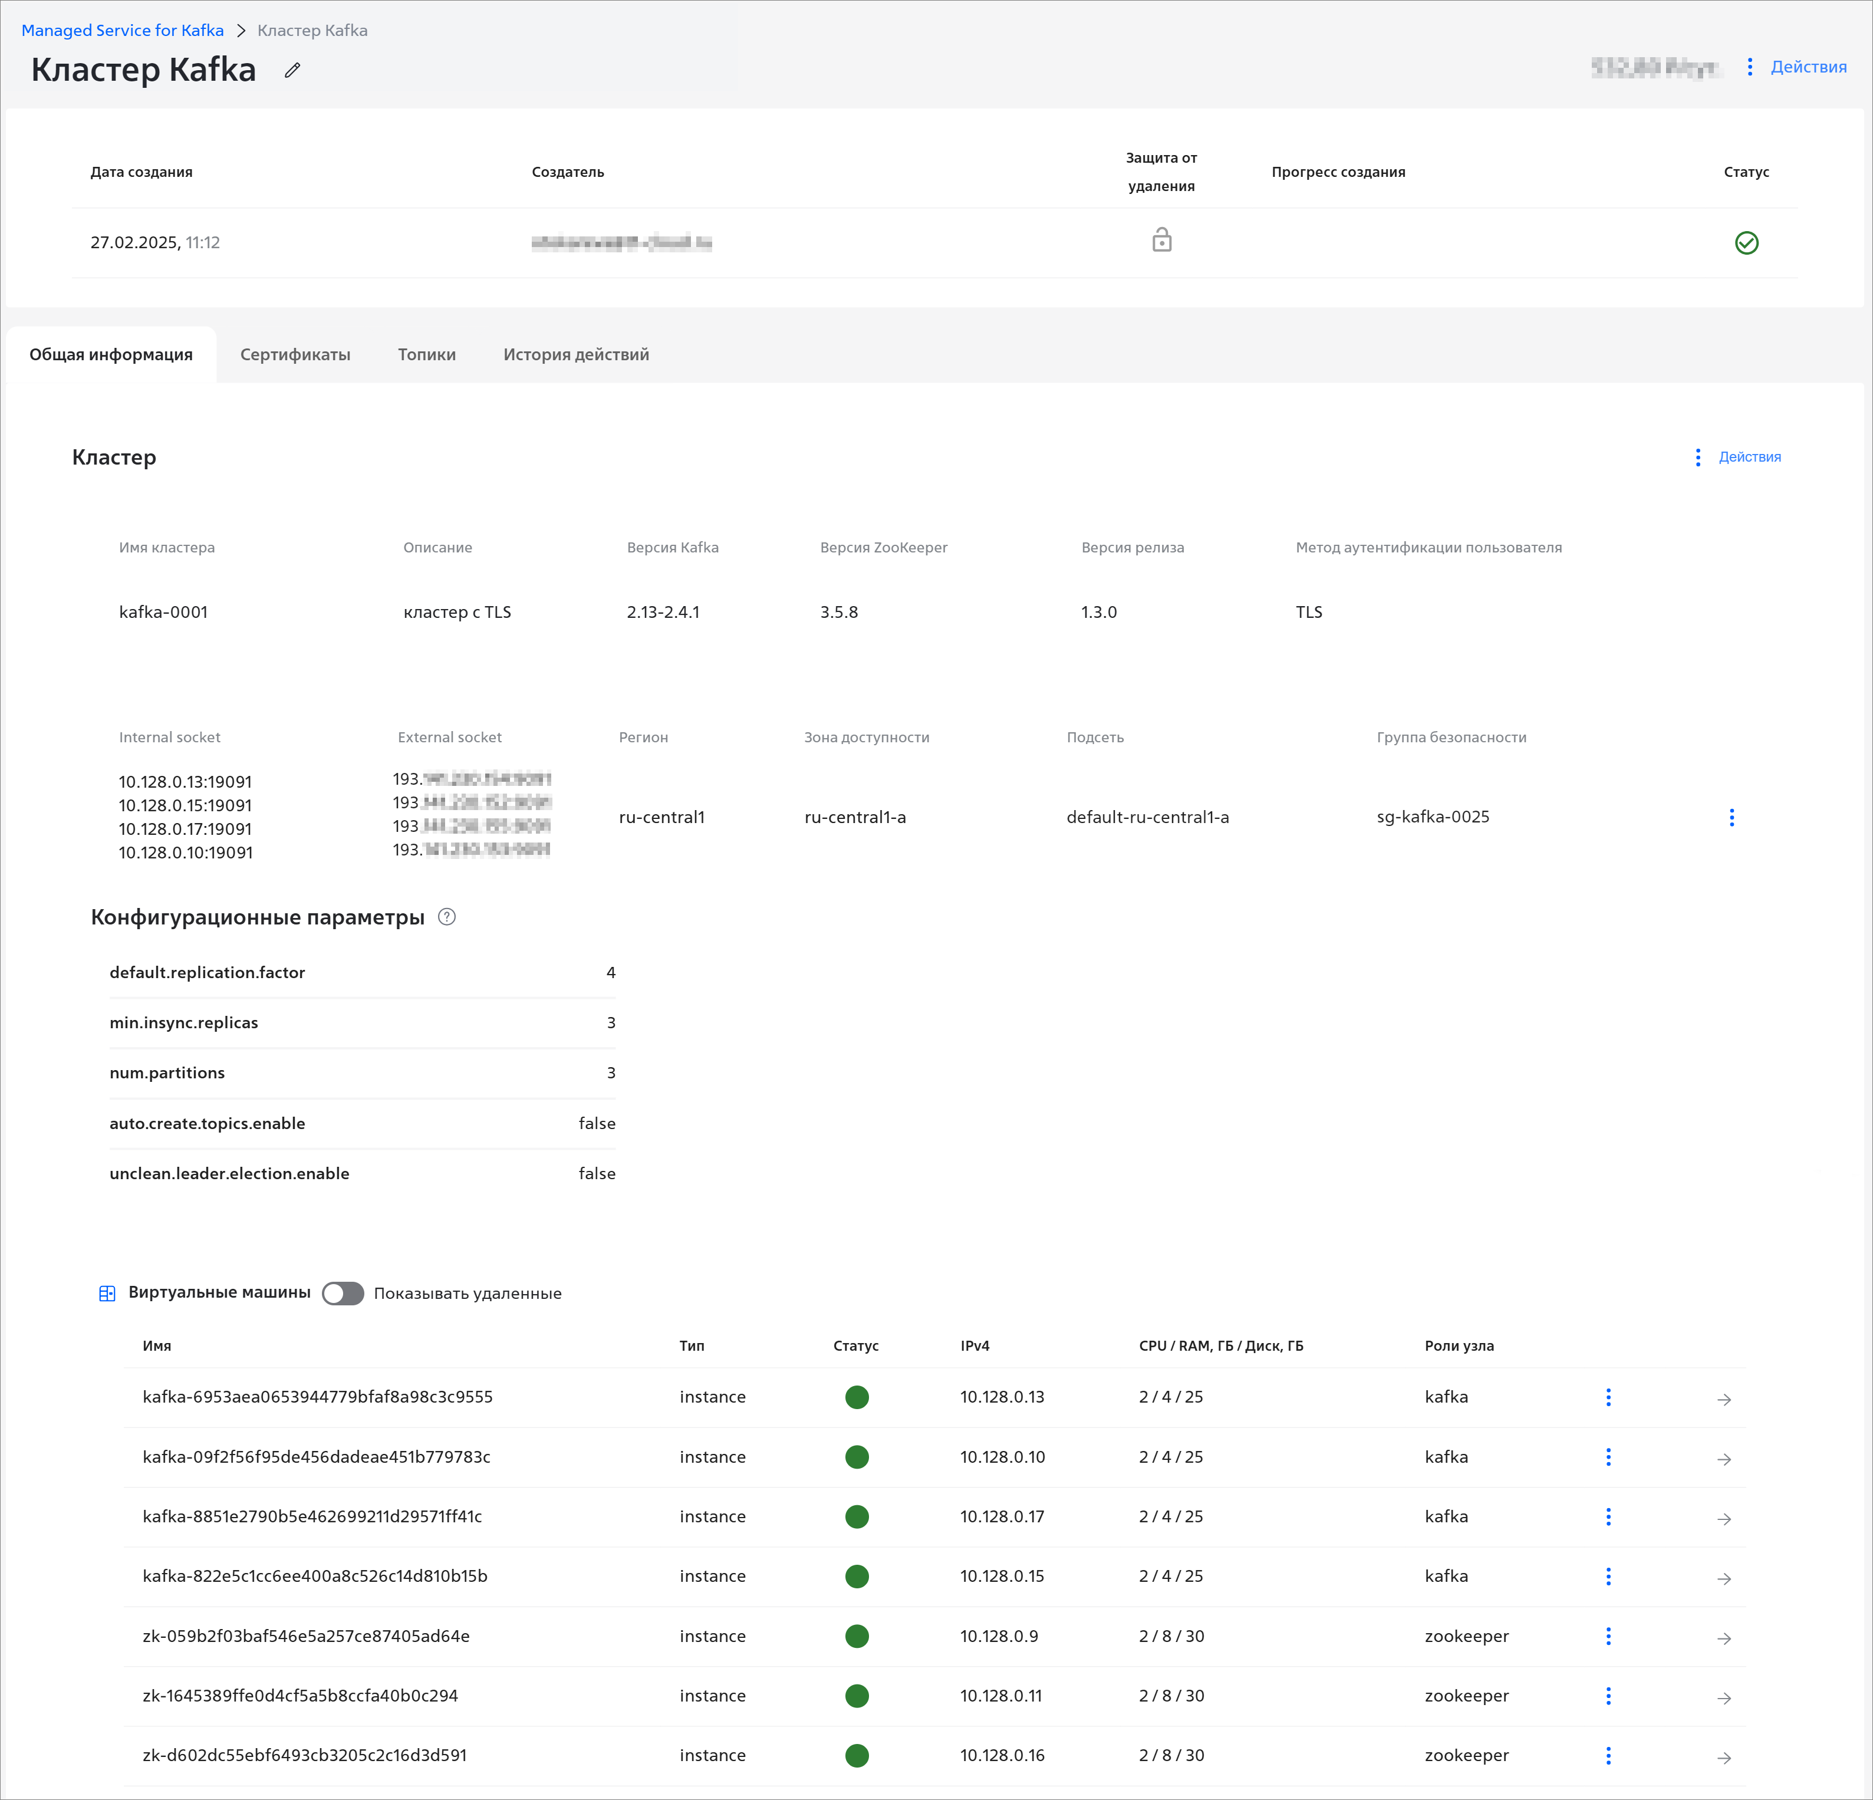
Task: Click the Действия link in the Кластер section
Action: (1749, 457)
